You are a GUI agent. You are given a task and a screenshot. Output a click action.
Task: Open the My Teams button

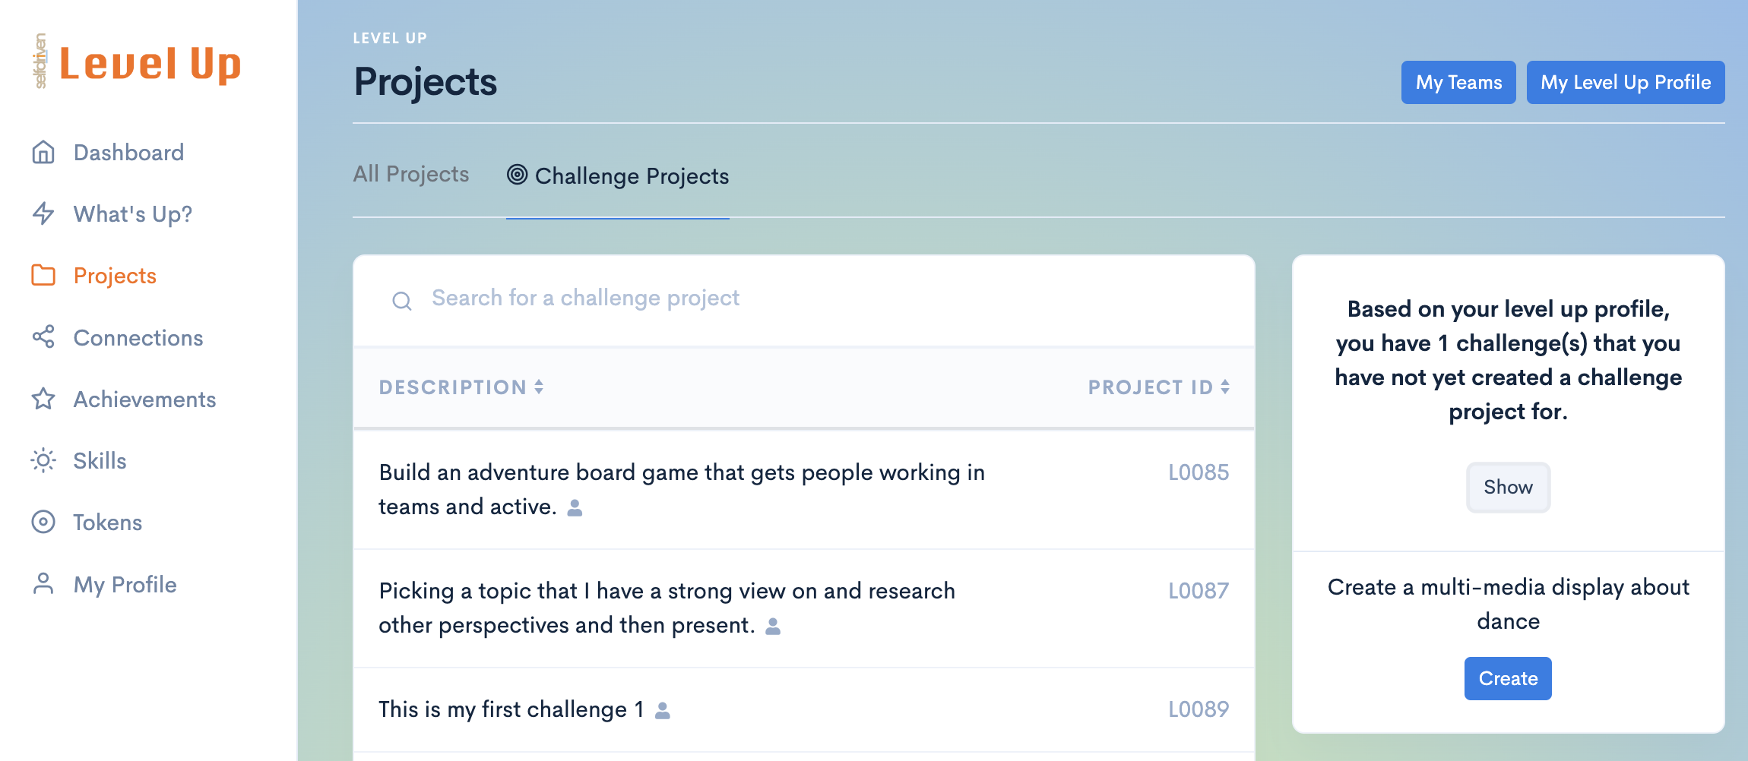pos(1458,82)
